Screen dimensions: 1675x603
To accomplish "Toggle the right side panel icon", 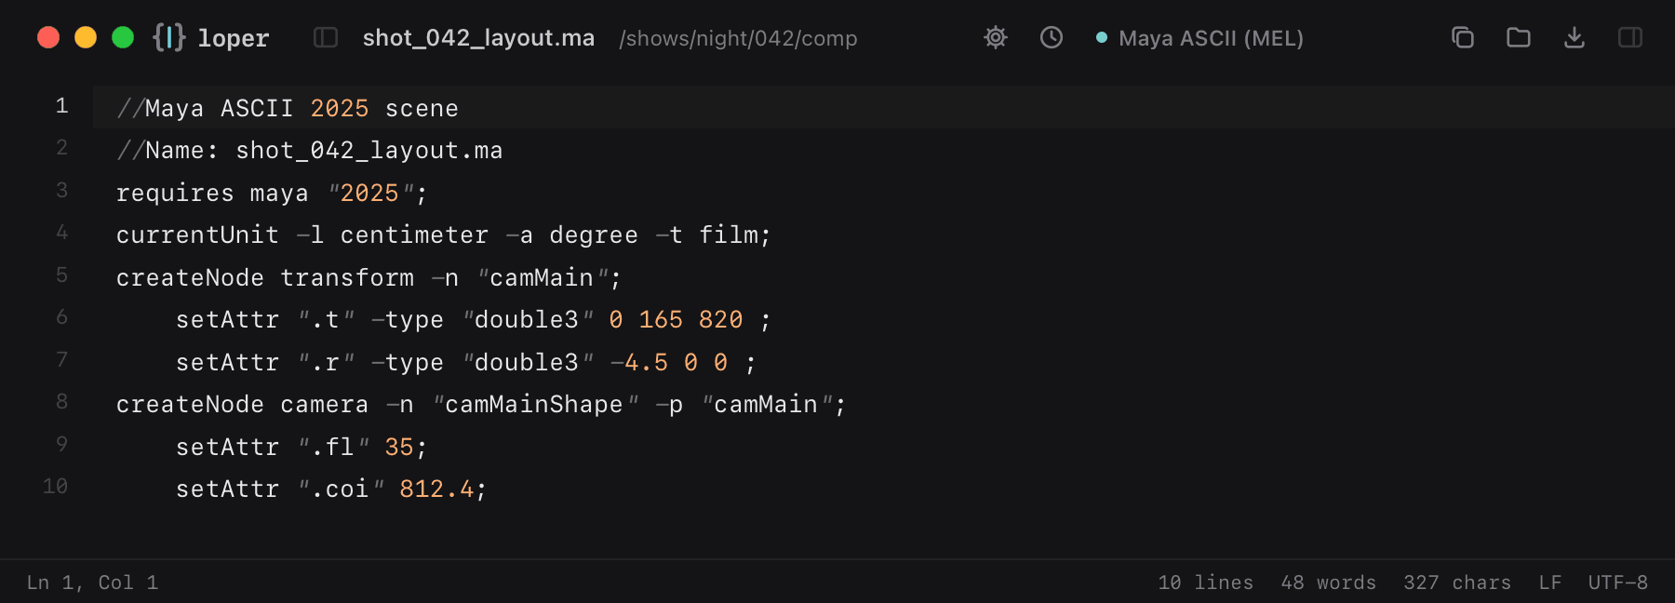I will click(x=1630, y=37).
